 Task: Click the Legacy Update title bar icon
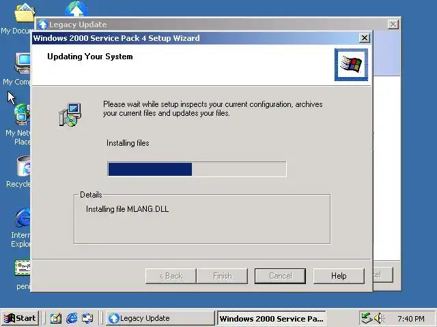click(42, 25)
